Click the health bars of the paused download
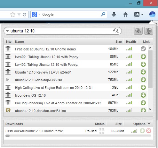Screen dimensions: 158x148 (134, 131)
